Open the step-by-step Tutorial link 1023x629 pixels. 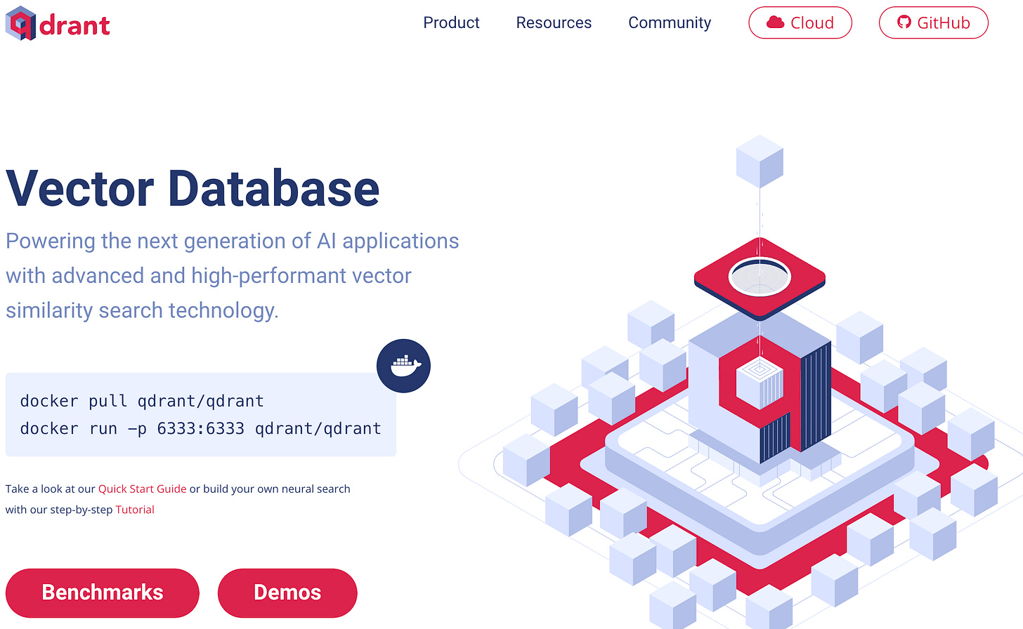(135, 510)
